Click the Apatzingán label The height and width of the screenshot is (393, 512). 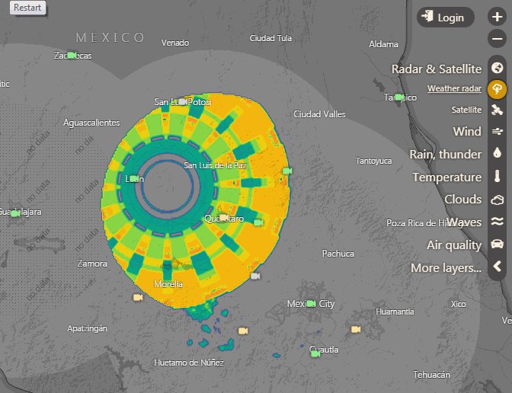pos(87,328)
